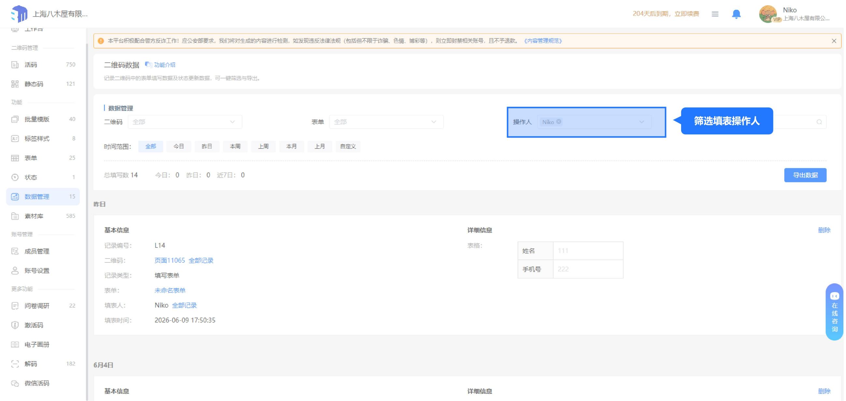This screenshot has height=401, width=846.
Task: Click the 导出数据 button
Action: [x=805, y=175]
